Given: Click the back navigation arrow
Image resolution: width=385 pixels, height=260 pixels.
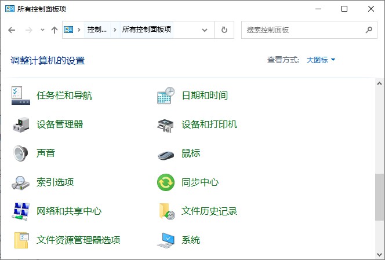Looking at the screenshot, I should 12,30.
